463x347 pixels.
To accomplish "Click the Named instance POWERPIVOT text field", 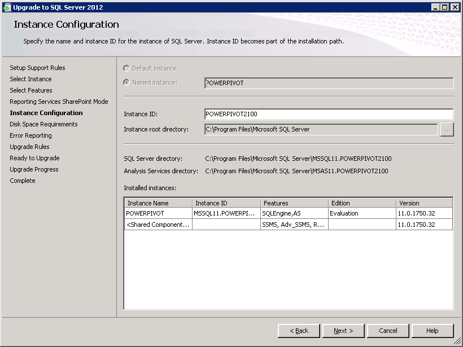I will pos(329,83).
